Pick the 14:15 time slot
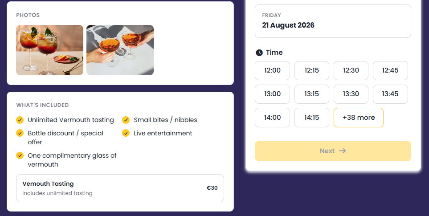This screenshot has width=429, height=216. [x=312, y=118]
